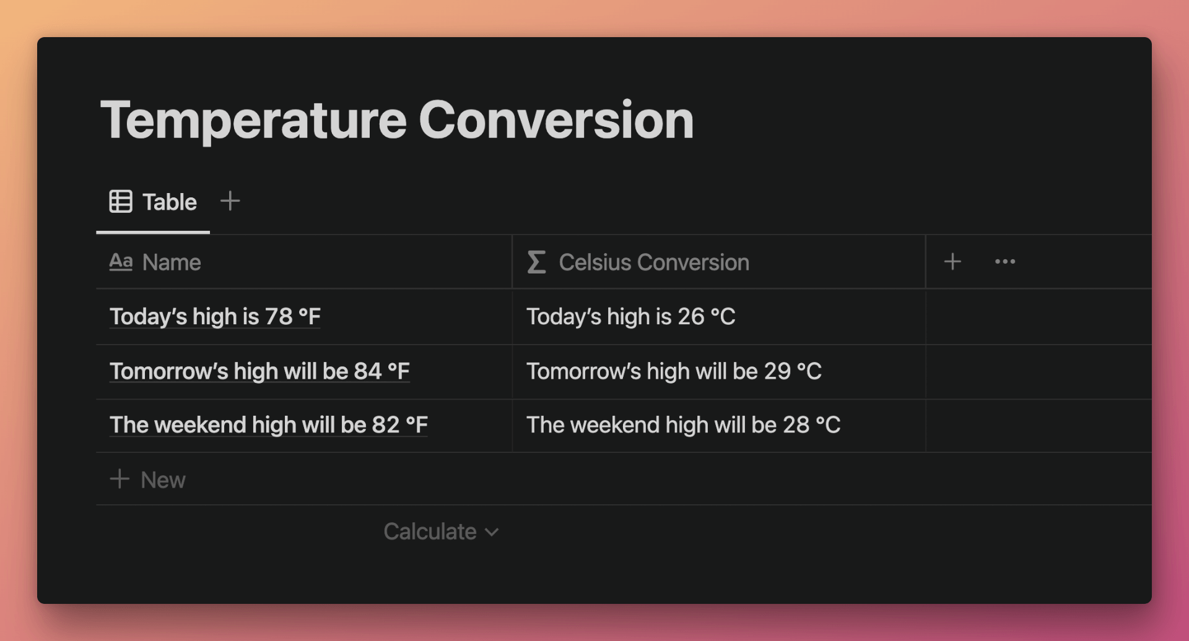Click the table view icon beside Table
Image resolution: width=1189 pixels, height=641 pixels.
(x=121, y=201)
